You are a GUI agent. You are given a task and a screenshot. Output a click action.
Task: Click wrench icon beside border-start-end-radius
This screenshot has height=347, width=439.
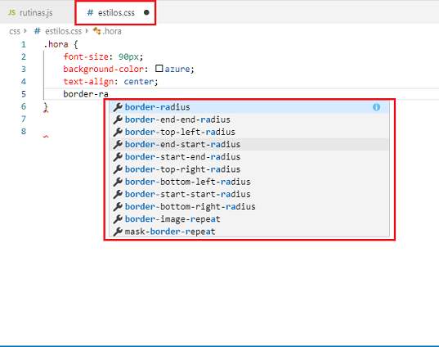click(118, 156)
